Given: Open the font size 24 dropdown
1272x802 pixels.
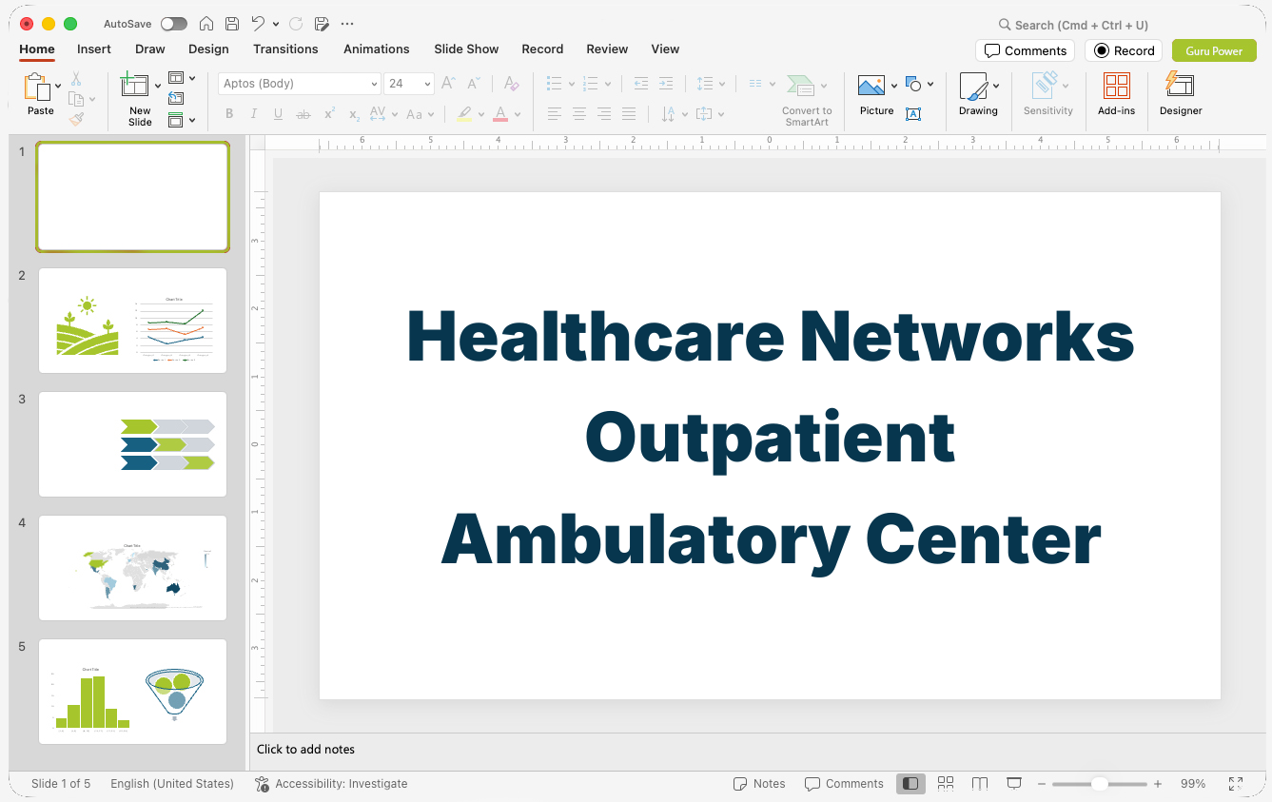Looking at the screenshot, I should pos(427,84).
